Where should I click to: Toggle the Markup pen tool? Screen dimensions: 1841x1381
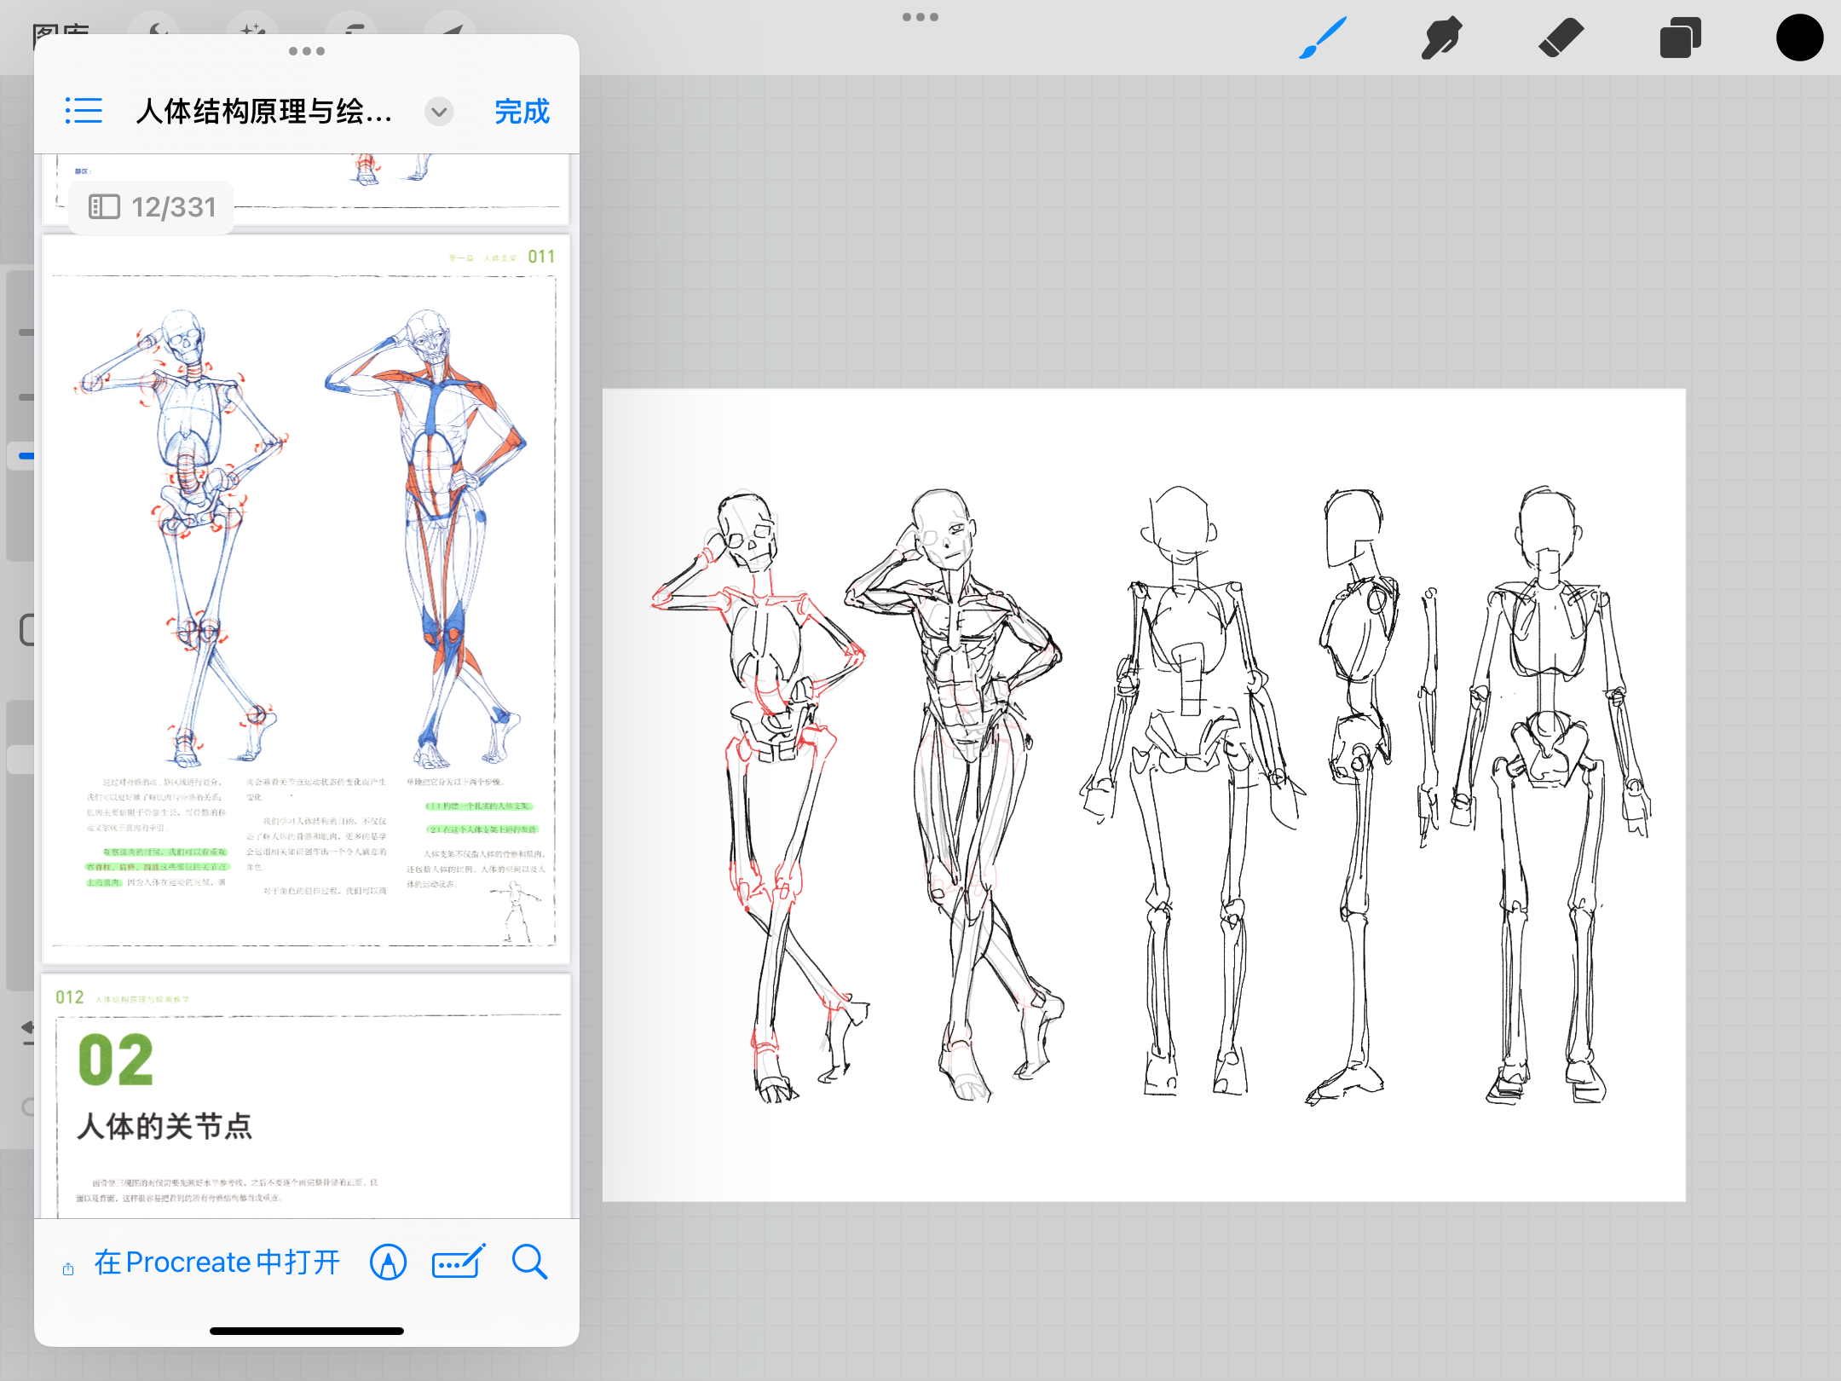tap(388, 1263)
